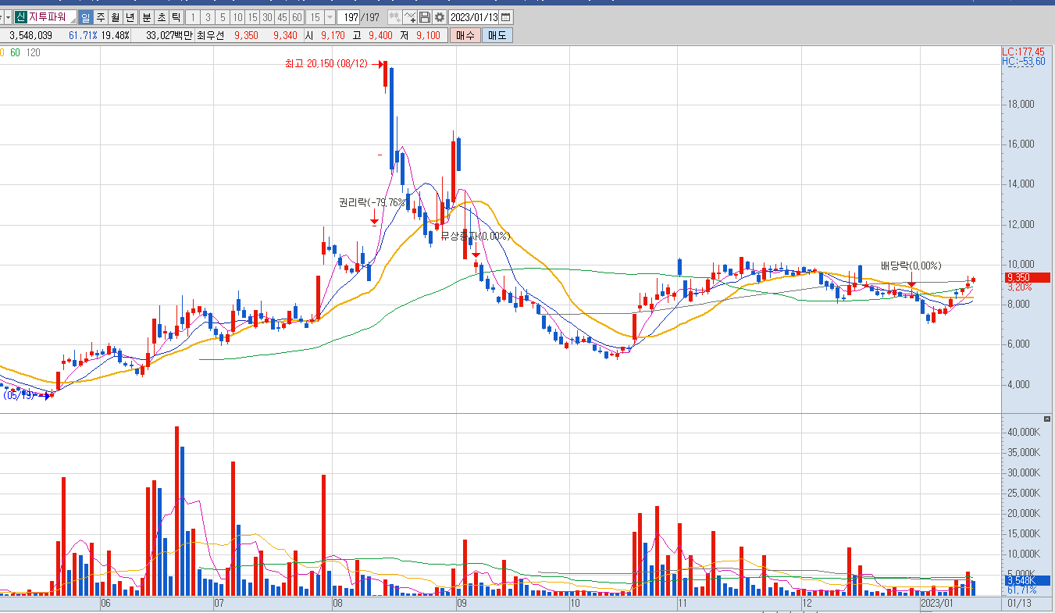
Task: Switch to yearly (년) chart period
Action: click(x=130, y=17)
